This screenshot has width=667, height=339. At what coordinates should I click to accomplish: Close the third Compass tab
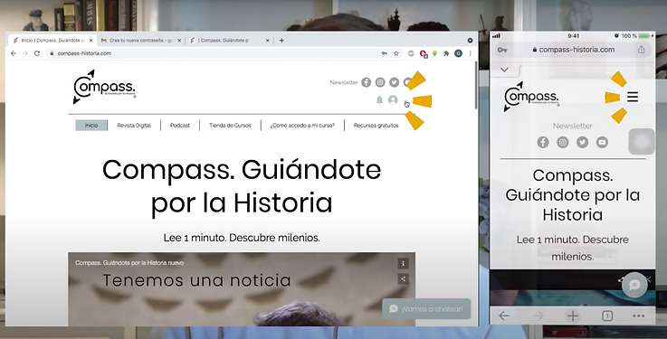point(268,41)
